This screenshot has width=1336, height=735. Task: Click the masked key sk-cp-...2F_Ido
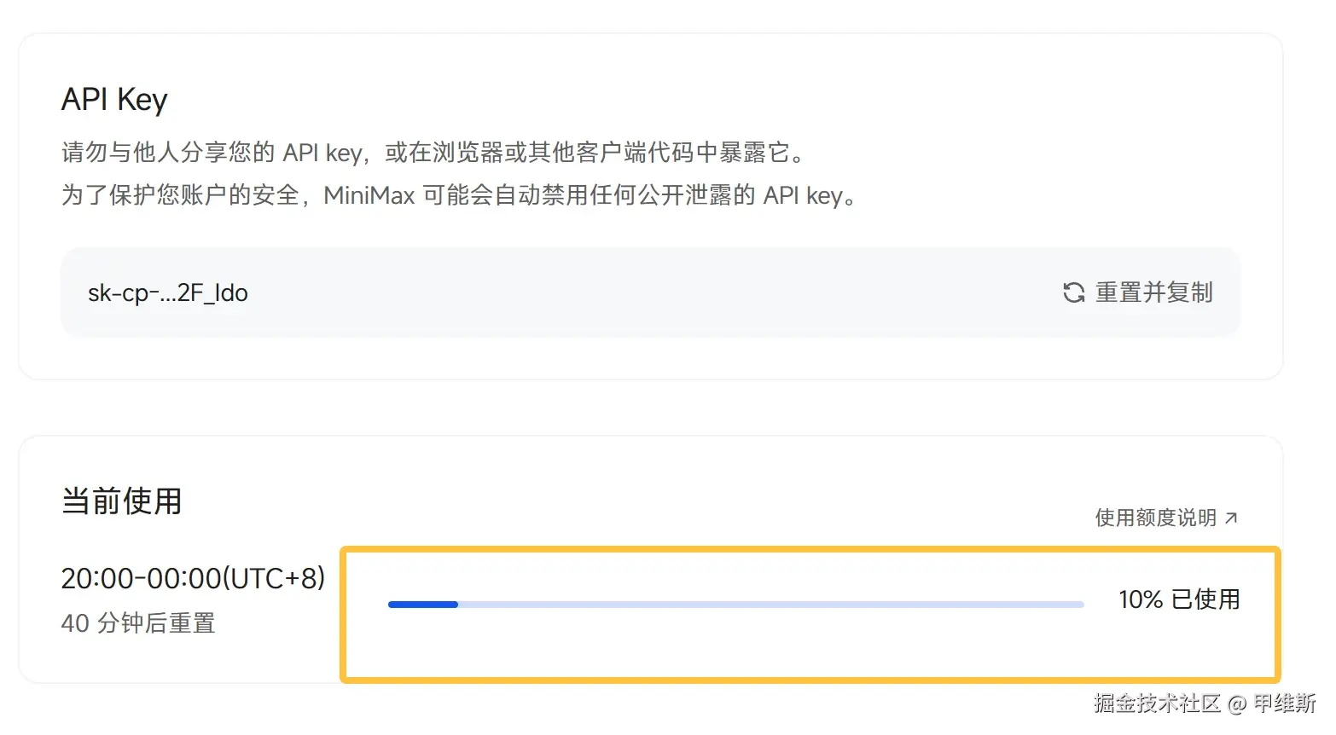tap(168, 292)
